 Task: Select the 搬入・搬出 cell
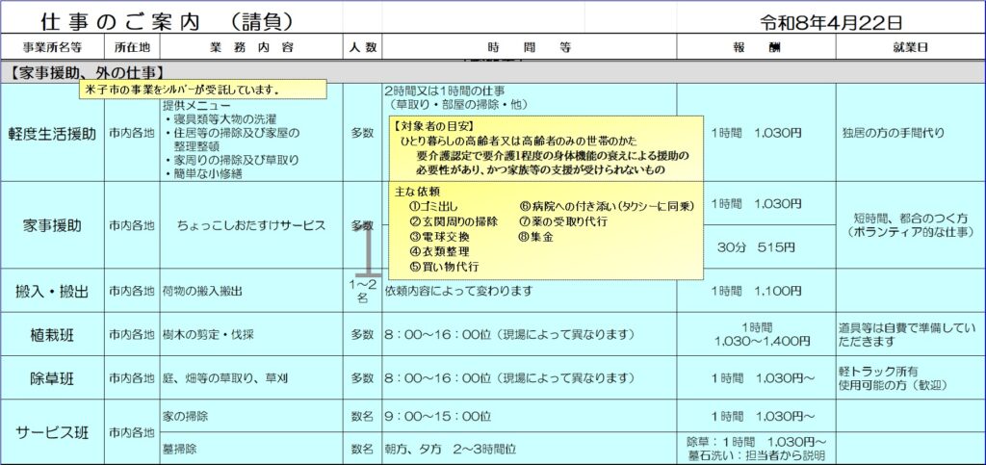point(52,291)
